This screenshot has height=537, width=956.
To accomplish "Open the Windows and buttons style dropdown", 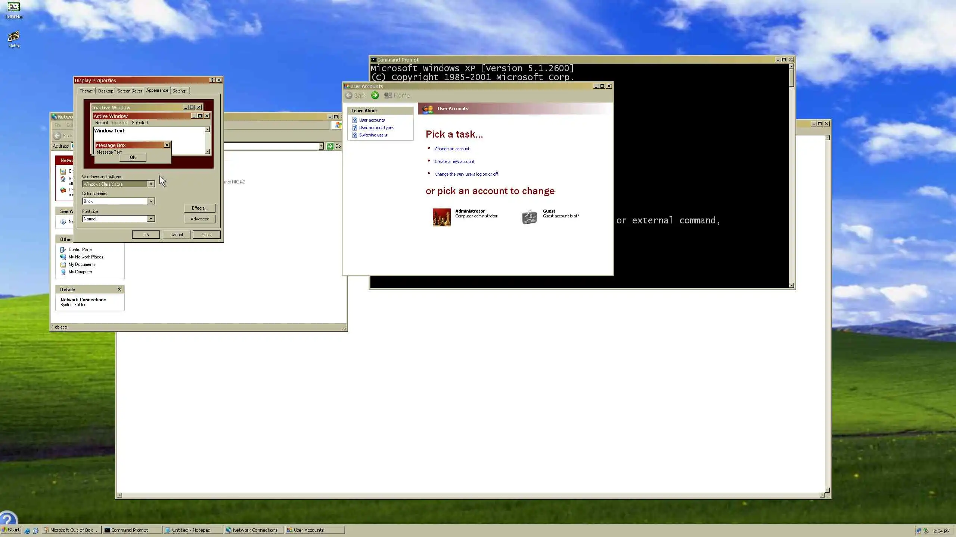I will (x=150, y=184).
